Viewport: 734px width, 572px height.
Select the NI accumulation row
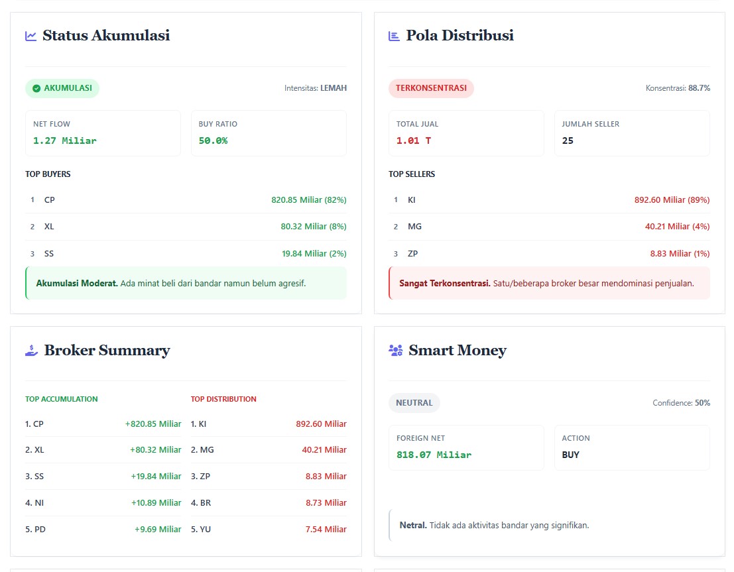point(103,503)
